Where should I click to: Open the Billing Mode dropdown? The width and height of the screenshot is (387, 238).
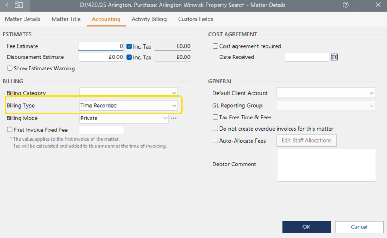[x=164, y=118]
